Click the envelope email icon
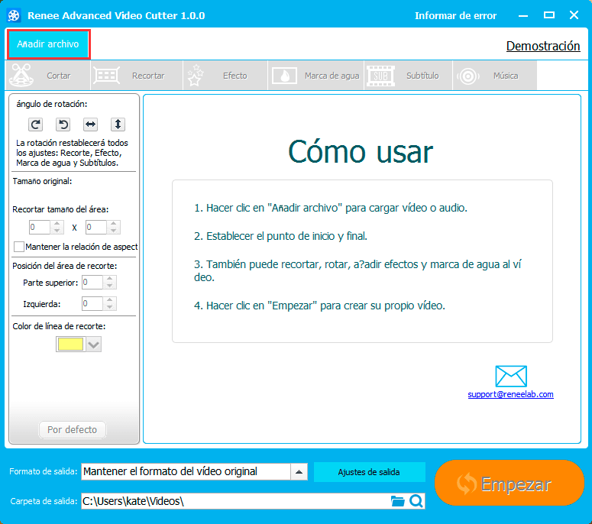The image size is (592, 524). click(x=511, y=376)
